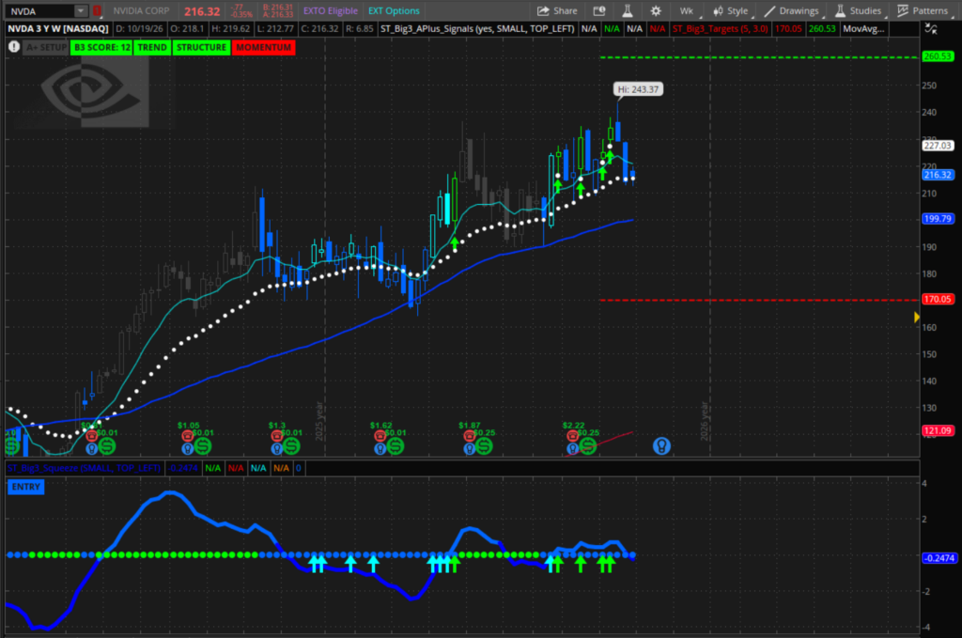Click the blue ENTRY label in lower panel
Screen dimensions: 962x638
pyautogui.click(x=25, y=487)
